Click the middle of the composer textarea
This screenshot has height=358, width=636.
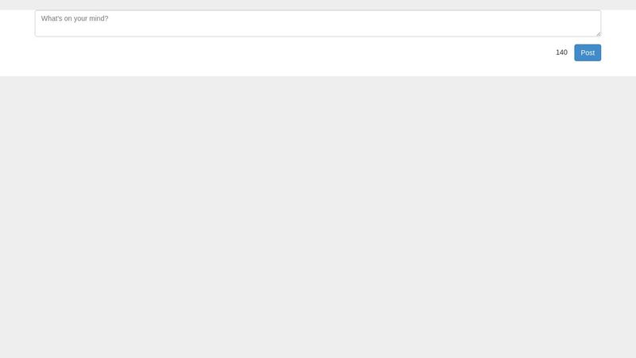click(317, 24)
